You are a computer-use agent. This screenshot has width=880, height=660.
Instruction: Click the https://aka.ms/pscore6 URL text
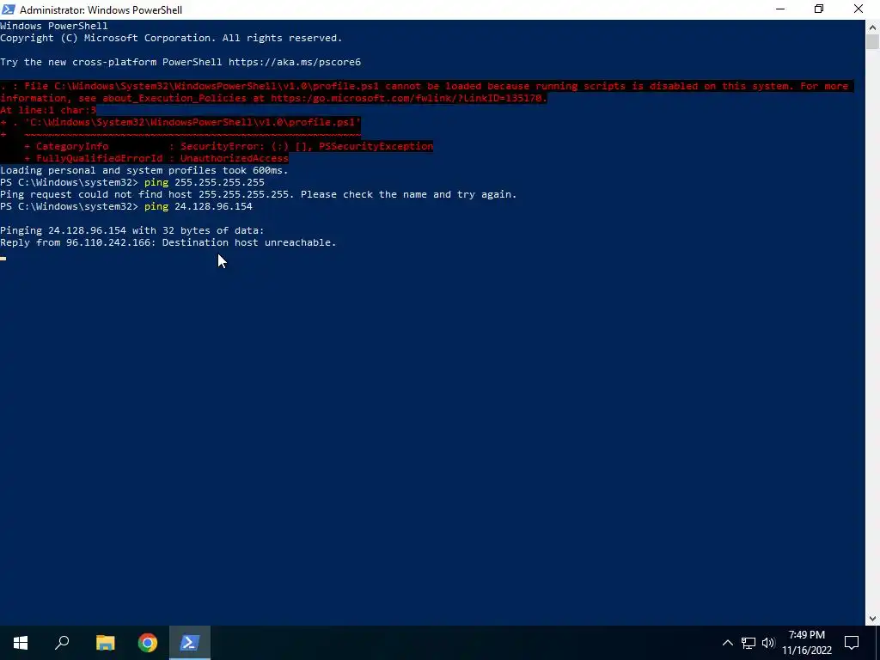(x=295, y=62)
